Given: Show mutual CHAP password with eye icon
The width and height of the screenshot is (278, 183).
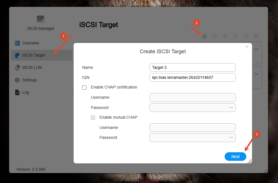Looking at the screenshot, I should (231, 137).
